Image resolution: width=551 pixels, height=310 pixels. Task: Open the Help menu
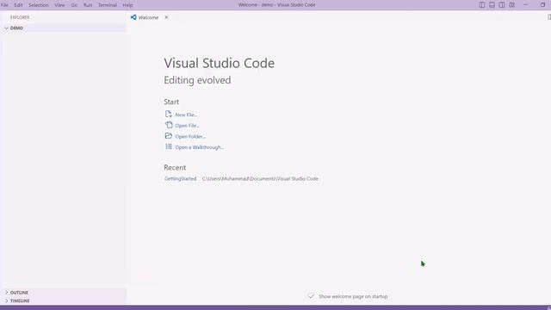click(127, 5)
